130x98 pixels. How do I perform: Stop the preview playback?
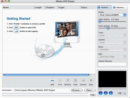point(111,93)
